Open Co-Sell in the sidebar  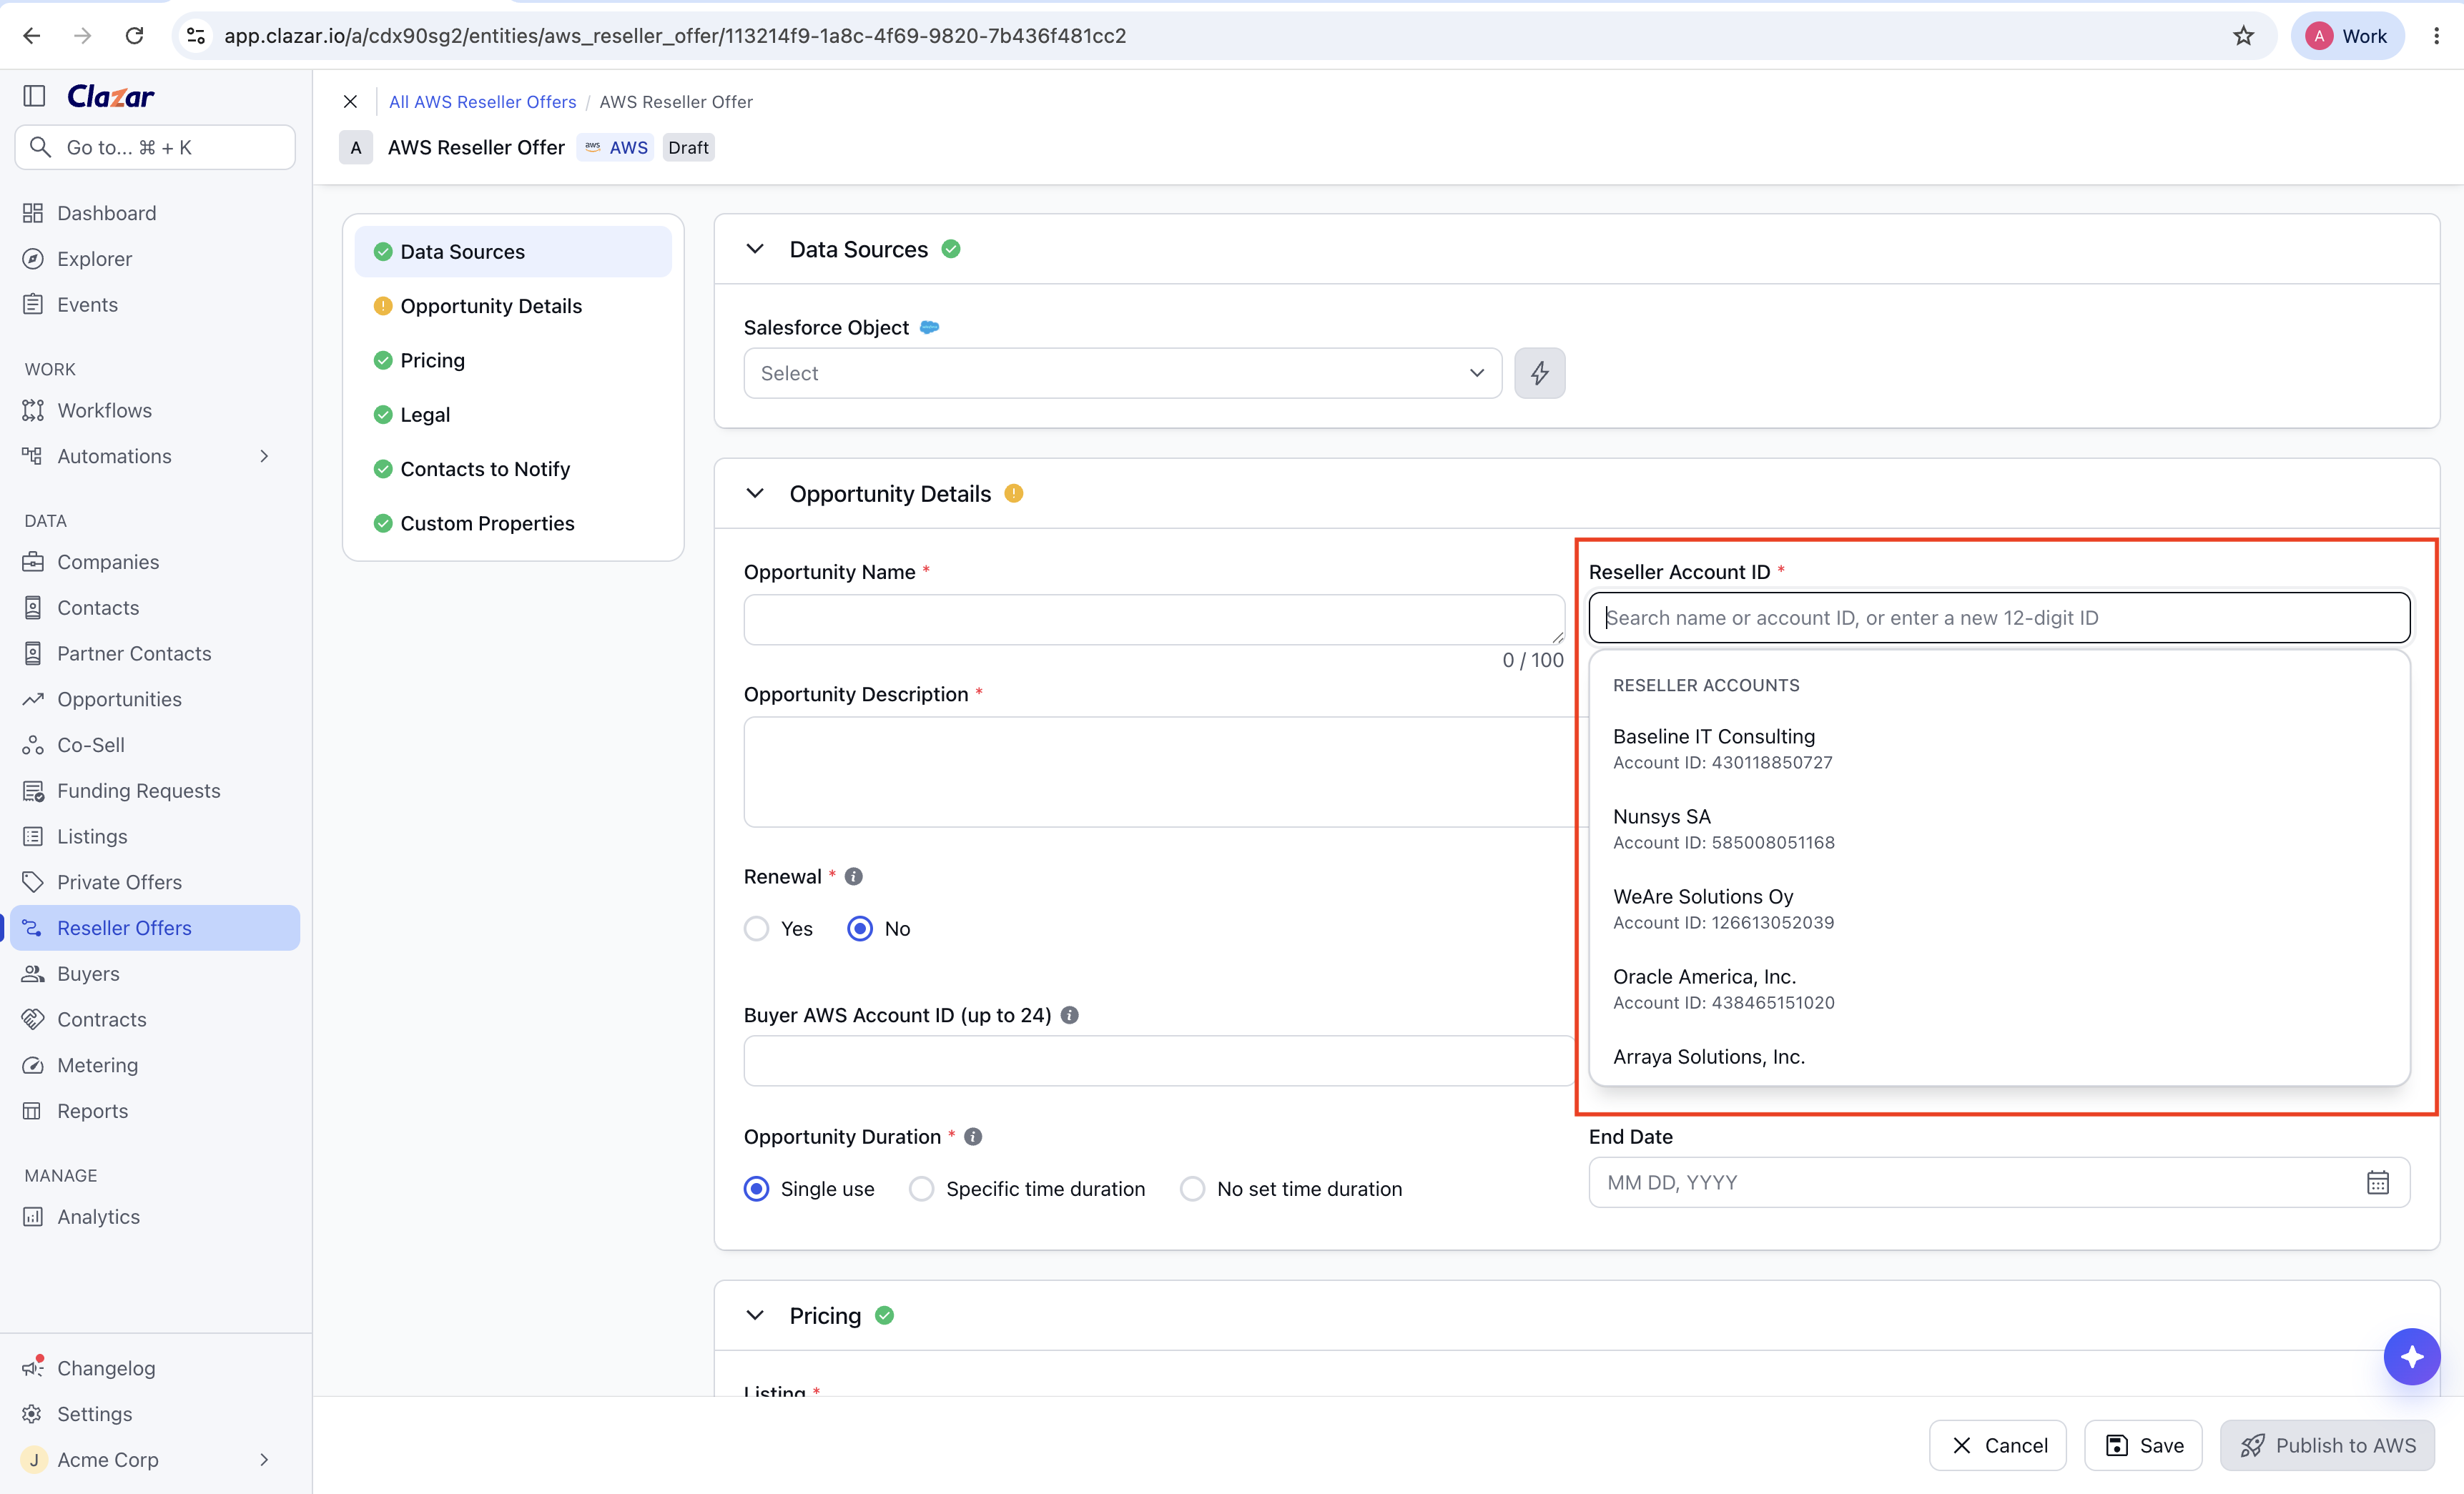pos(155,745)
